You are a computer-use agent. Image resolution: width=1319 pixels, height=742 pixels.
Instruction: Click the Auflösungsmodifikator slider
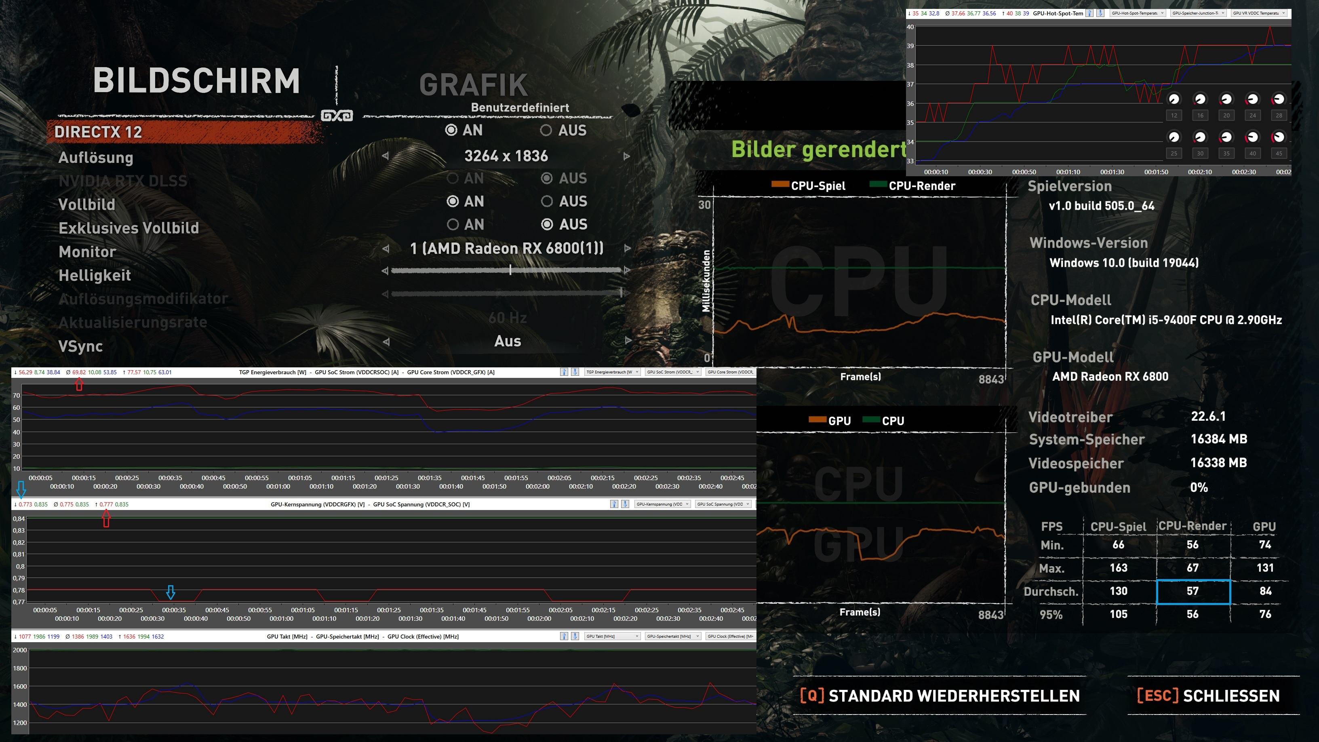click(x=506, y=293)
